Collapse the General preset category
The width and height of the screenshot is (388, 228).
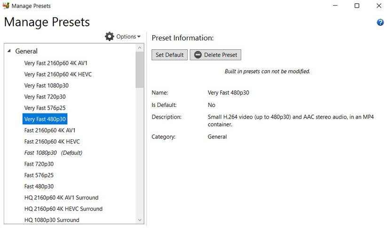point(9,51)
